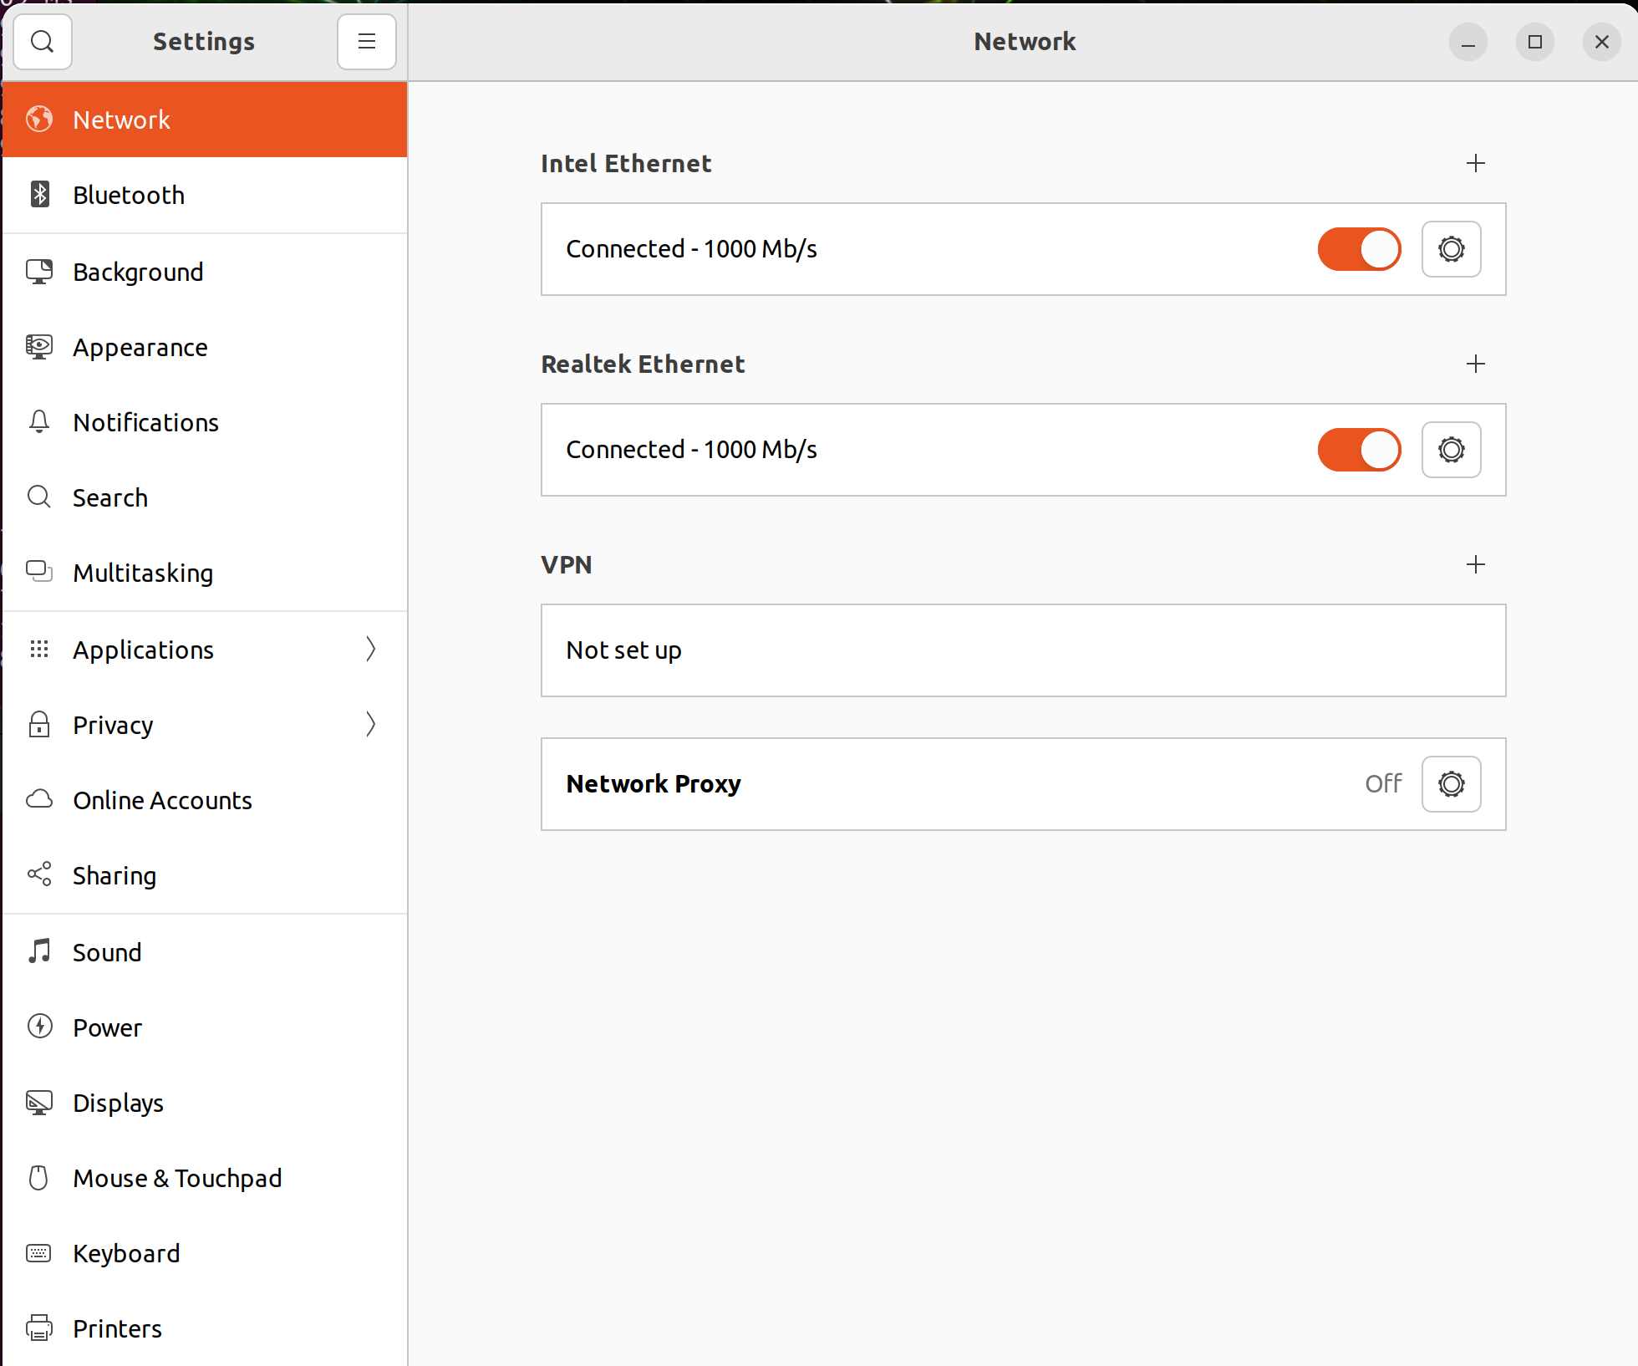1638x1366 pixels.
Task: Open the hamburger primary menu
Action: 366,41
